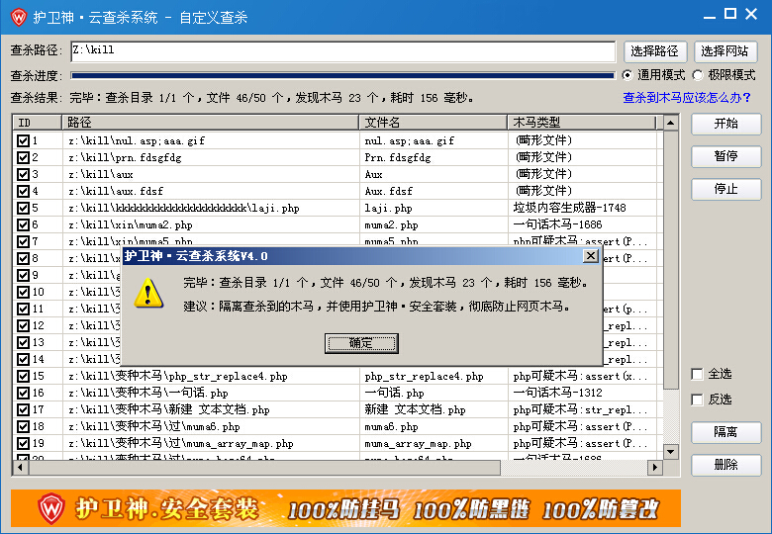Select the 通用模式 radio button
Viewport: 772px width, 534px height.
[x=627, y=75]
